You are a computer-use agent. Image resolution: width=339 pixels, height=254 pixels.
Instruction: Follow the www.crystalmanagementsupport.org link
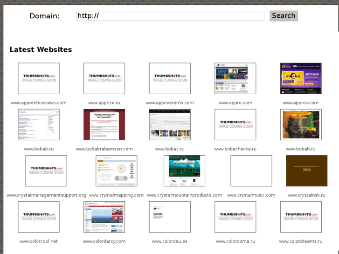click(x=46, y=195)
